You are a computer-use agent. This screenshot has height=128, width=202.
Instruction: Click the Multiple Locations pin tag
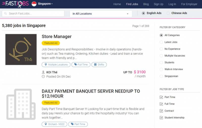tap(56, 65)
